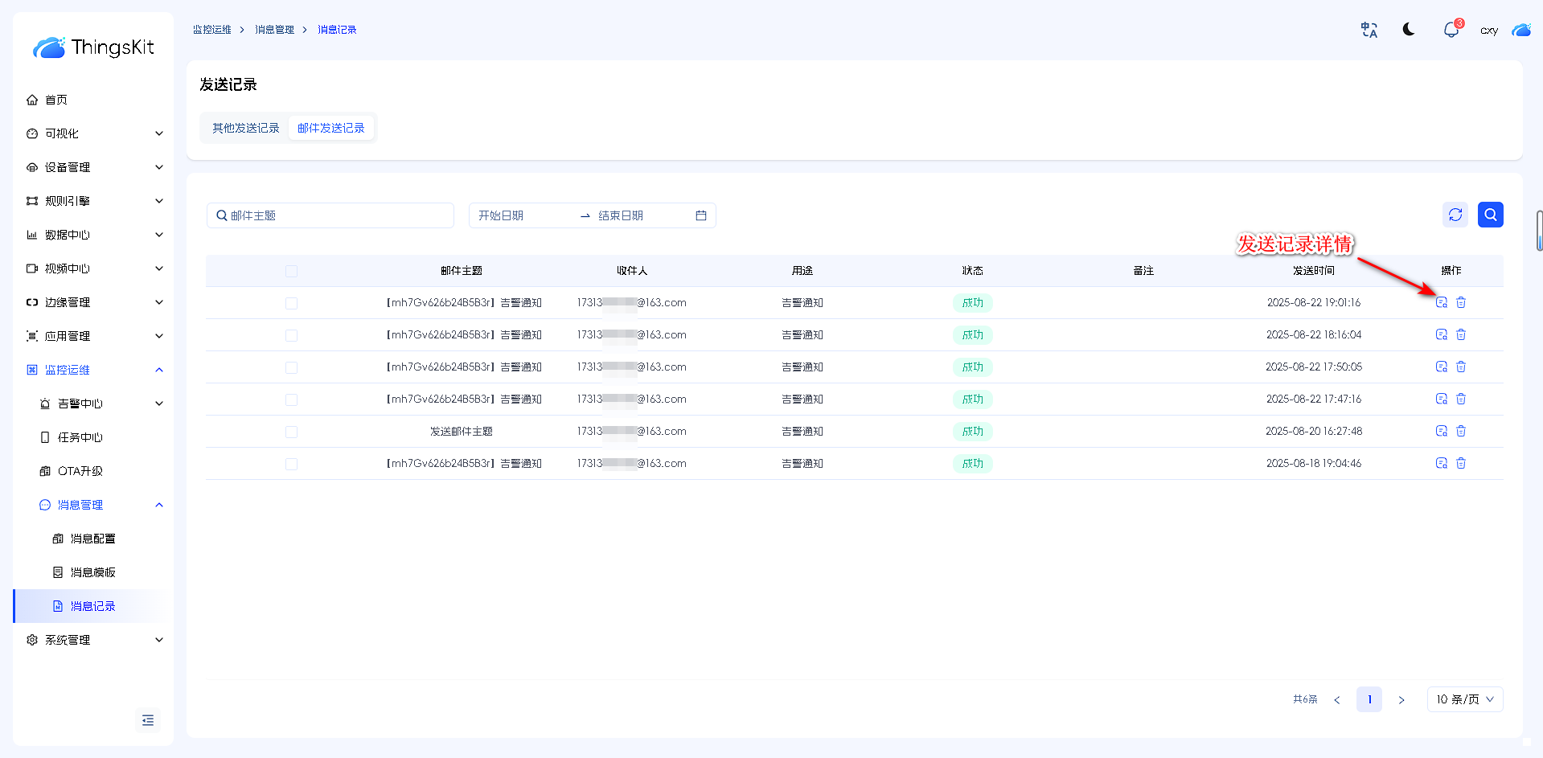
Task: Open details for the 19:01:16 send record
Action: point(1441,302)
